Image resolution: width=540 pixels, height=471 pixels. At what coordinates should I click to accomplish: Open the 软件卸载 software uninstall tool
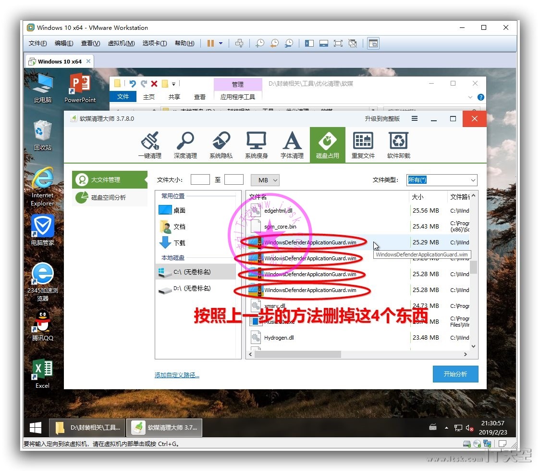coord(398,145)
